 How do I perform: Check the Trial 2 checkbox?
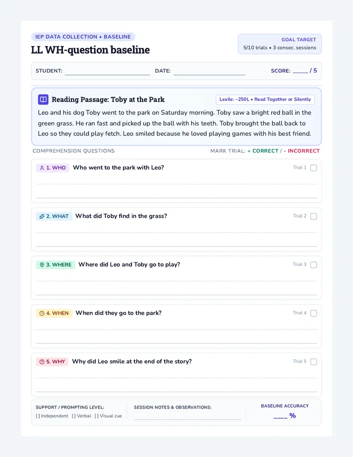point(314,216)
